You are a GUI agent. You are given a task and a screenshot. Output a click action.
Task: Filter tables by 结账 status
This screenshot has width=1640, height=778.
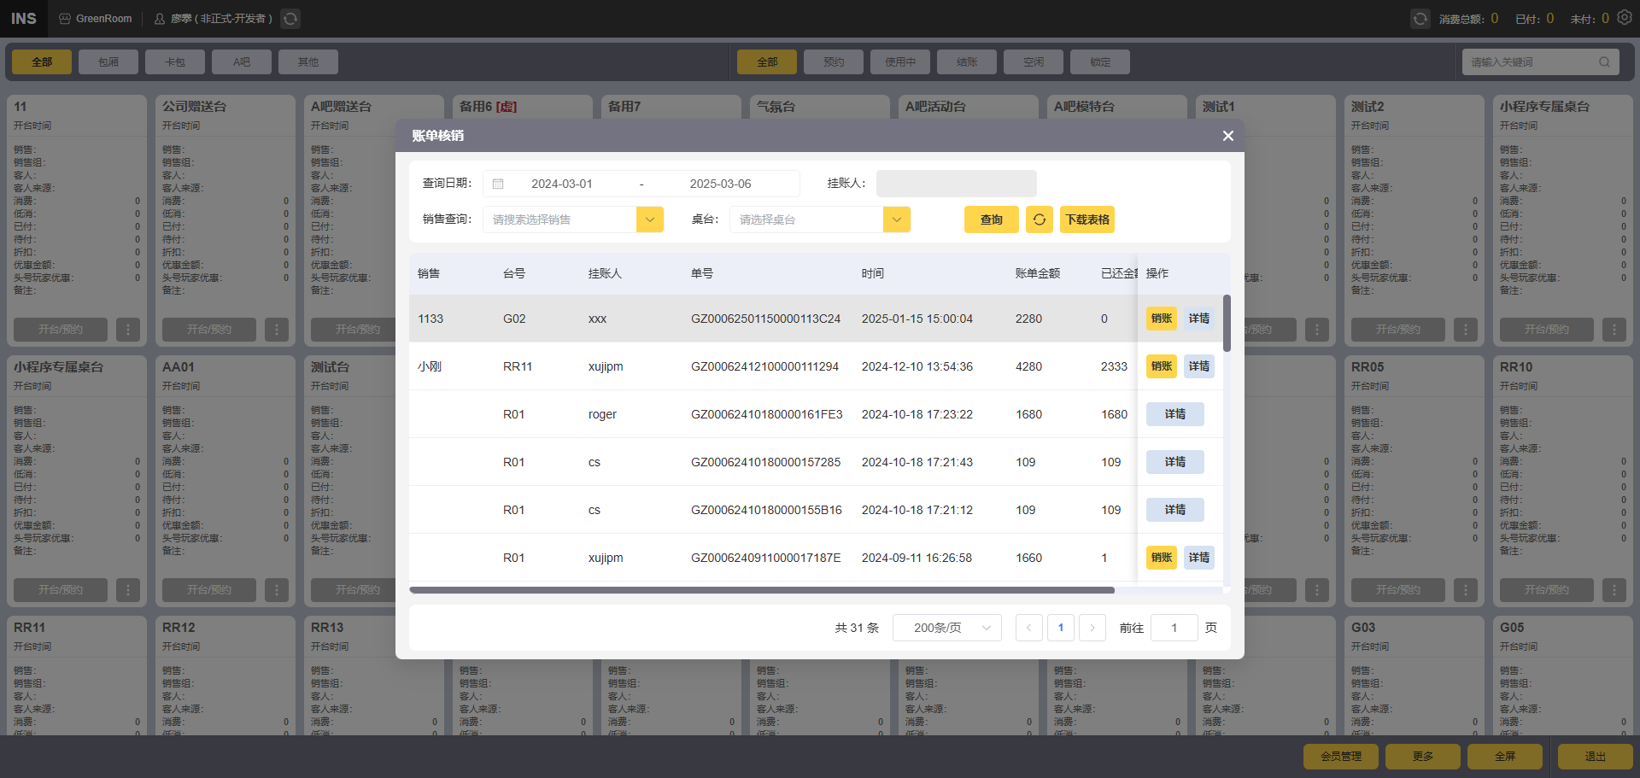(x=967, y=61)
